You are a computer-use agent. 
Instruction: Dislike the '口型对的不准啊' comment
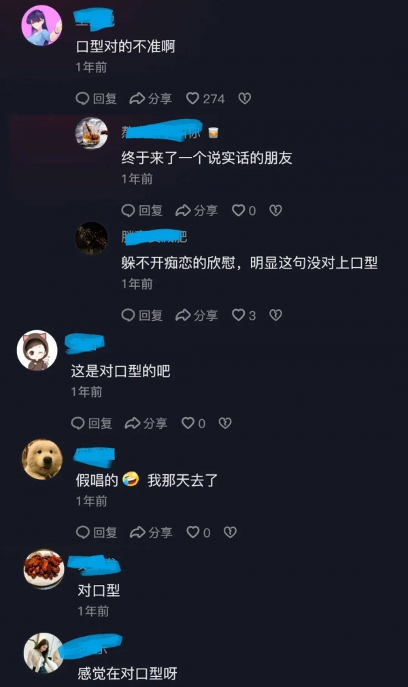[x=245, y=98]
